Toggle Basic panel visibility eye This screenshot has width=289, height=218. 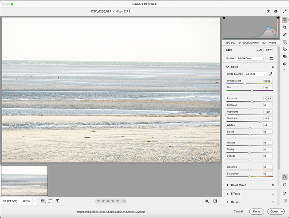[273, 67]
